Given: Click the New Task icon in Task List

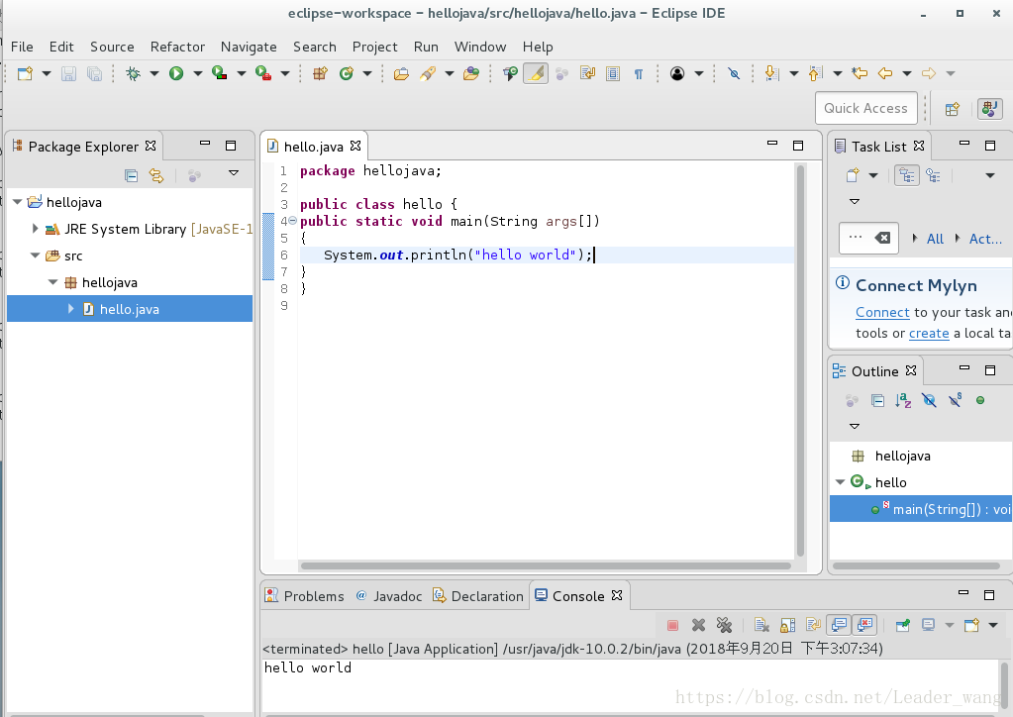Looking at the screenshot, I should tap(853, 175).
